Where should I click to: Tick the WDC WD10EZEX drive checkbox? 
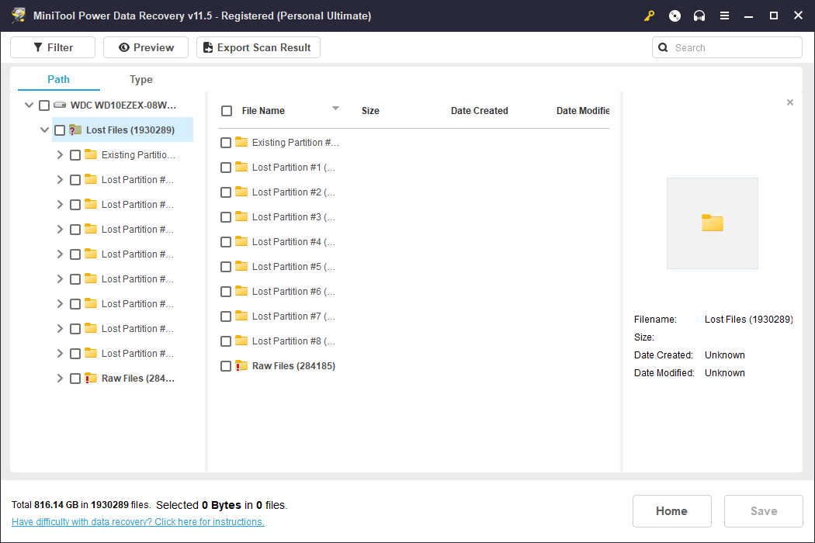coord(44,105)
